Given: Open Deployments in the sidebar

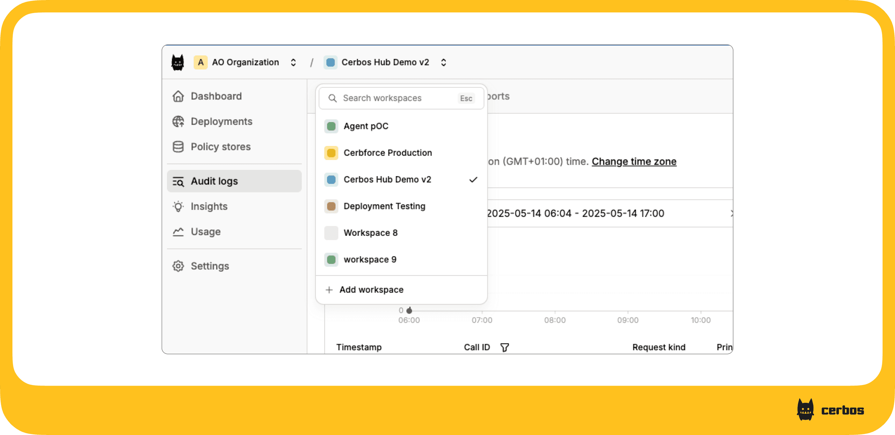Looking at the screenshot, I should click(x=235, y=122).
